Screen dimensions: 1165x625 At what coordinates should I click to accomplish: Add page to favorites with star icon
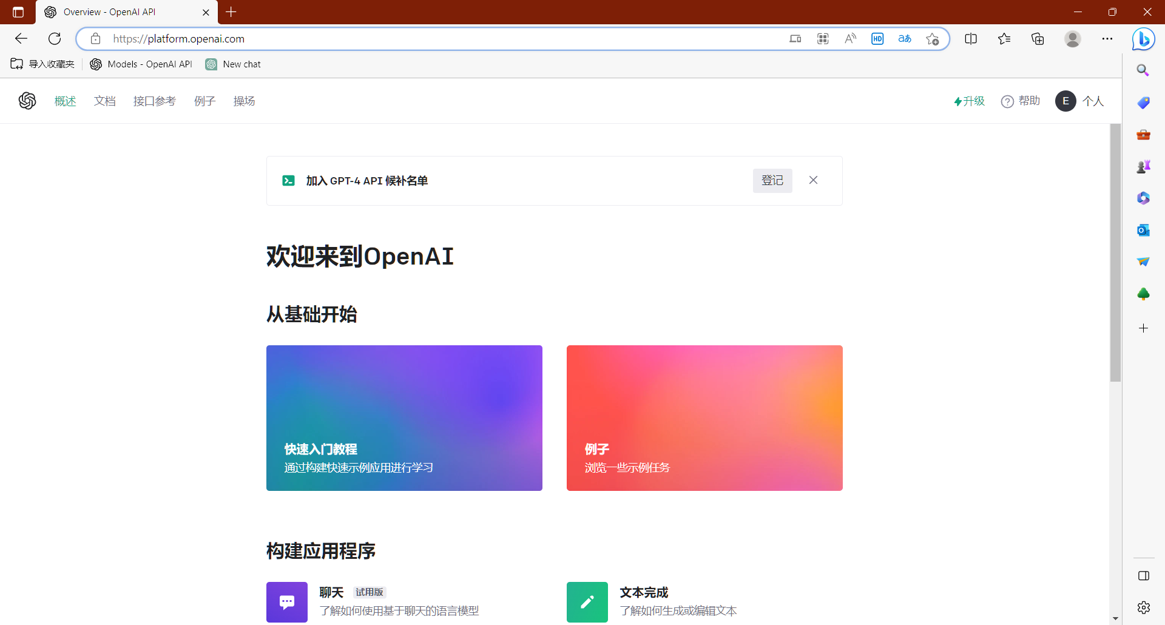pyautogui.click(x=932, y=39)
